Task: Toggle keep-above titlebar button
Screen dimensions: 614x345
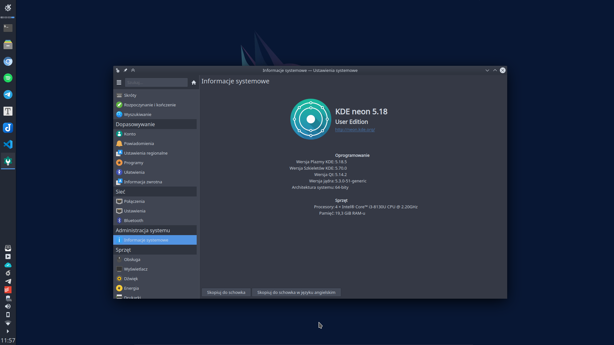Action: 133,70
